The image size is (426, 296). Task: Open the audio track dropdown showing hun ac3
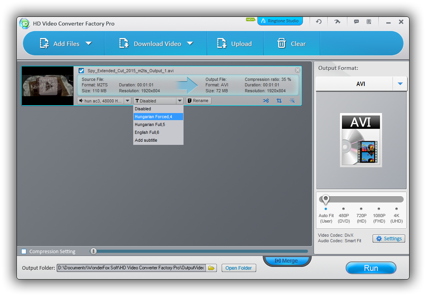[x=127, y=100]
